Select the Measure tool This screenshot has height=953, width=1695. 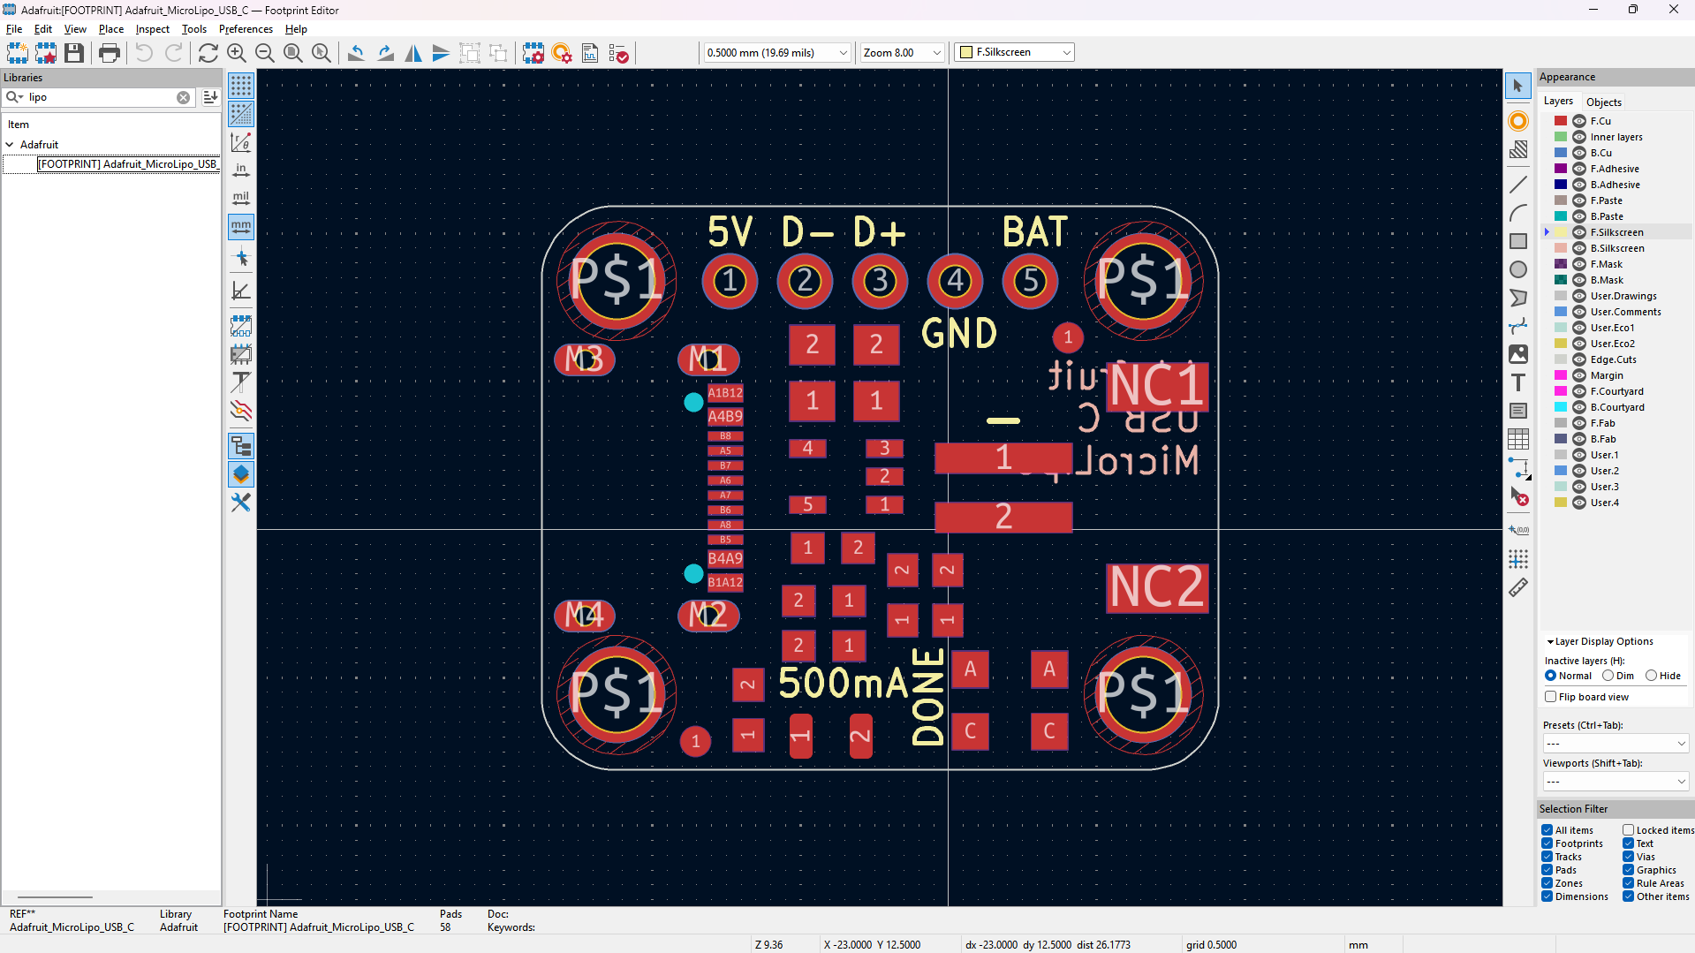click(1519, 587)
